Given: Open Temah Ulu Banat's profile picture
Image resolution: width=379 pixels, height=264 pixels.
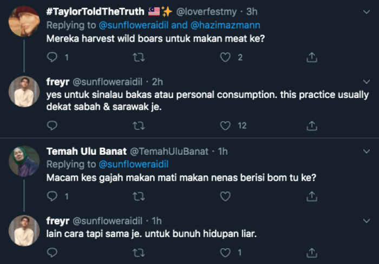Looking at the screenshot, I should pos(24,161).
